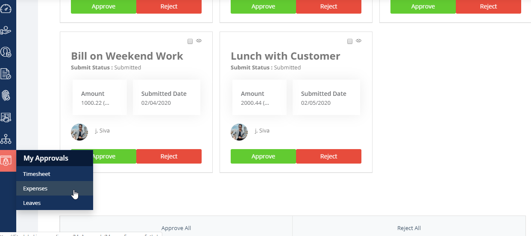Reject the Lunch with Customer expense

point(329,156)
